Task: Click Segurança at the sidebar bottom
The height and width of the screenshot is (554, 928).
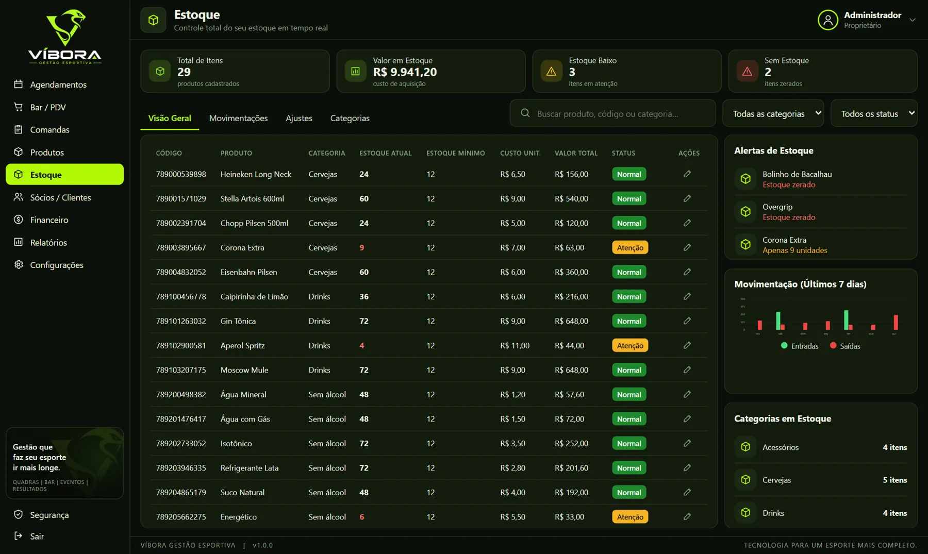Action: (x=64, y=515)
